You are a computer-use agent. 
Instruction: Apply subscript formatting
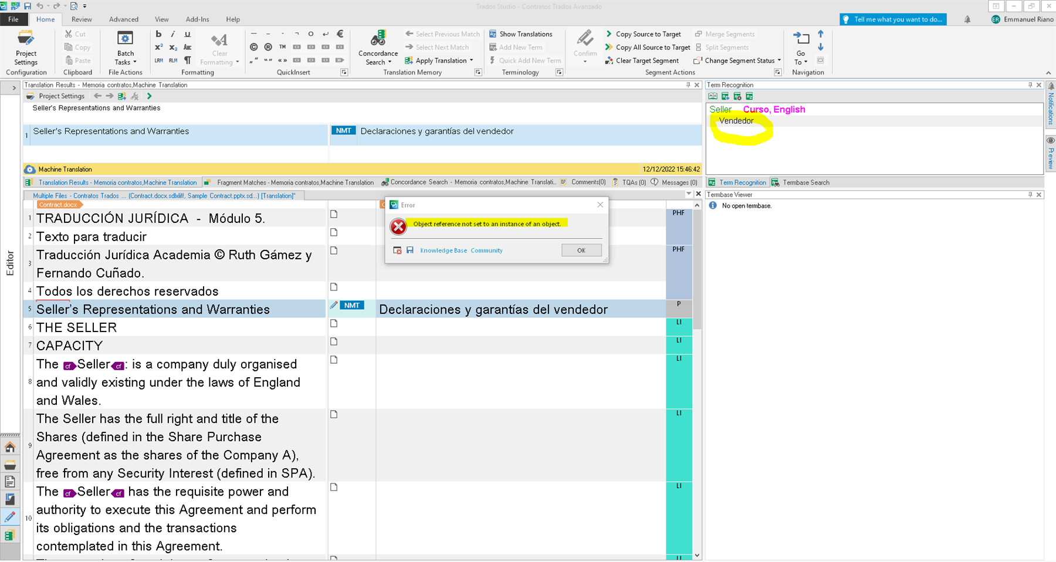tap(173, 47)
